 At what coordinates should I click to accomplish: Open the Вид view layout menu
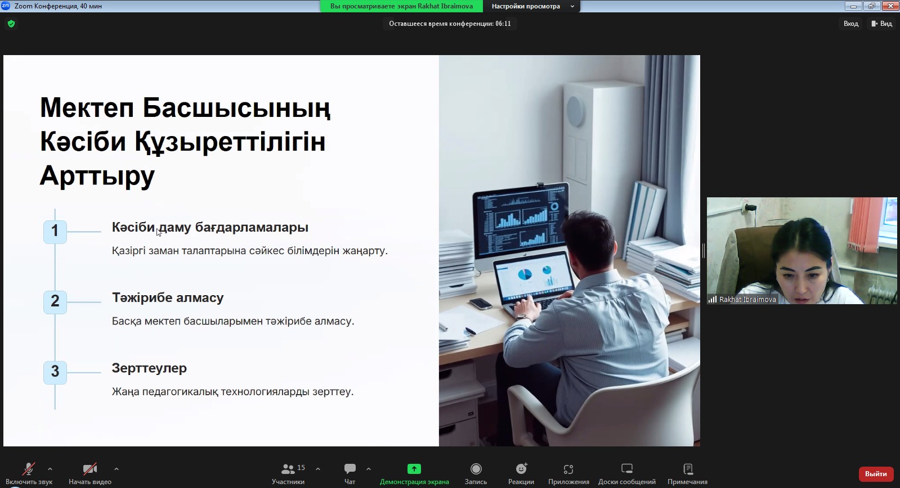(882, 24)
